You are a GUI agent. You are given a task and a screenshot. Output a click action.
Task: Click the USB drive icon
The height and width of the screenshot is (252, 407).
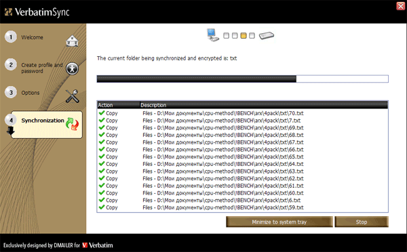pos(267,35)
